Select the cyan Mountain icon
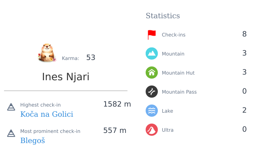This screenshot has height=156, width=263. point(152,53)
